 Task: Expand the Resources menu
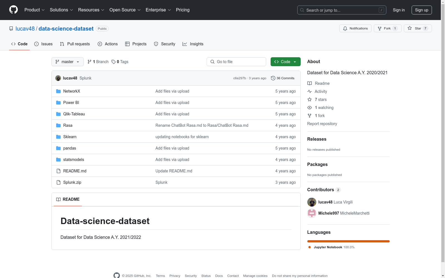pyautogui.click(x=91, y=10)
